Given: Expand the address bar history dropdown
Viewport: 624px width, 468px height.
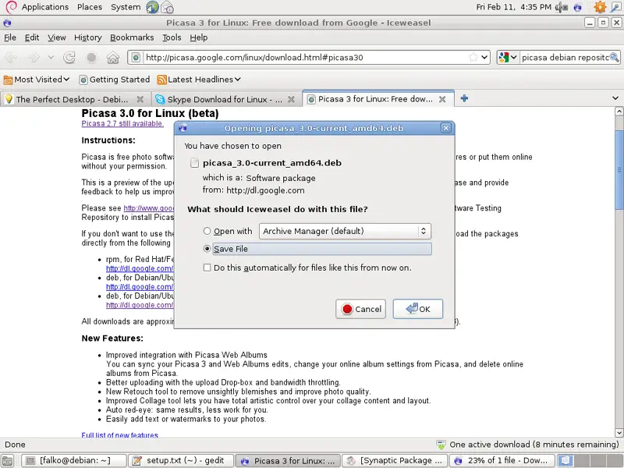Looking at the screenshot, I should click(x=484, y=57).
